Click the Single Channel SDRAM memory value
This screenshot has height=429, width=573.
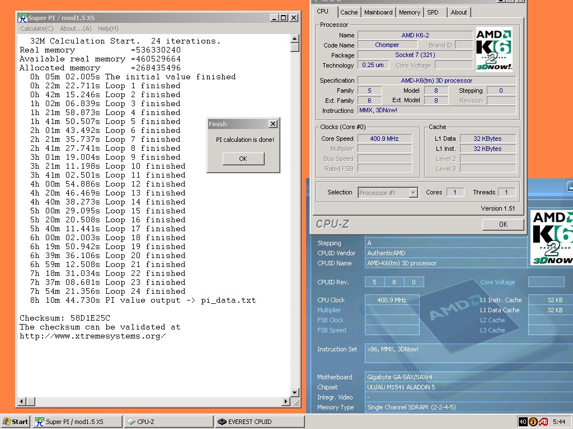pos(411,407)
